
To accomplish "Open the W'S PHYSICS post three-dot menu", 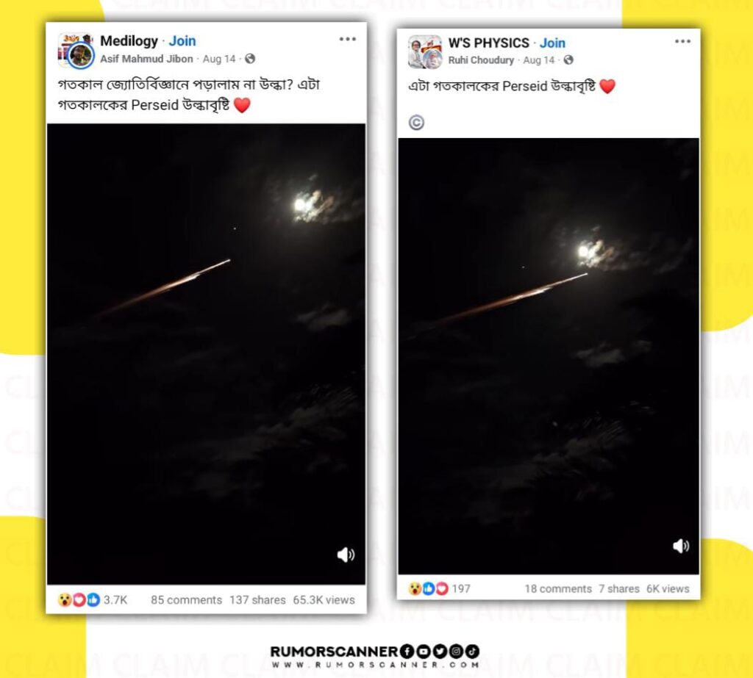I will 682,41.
